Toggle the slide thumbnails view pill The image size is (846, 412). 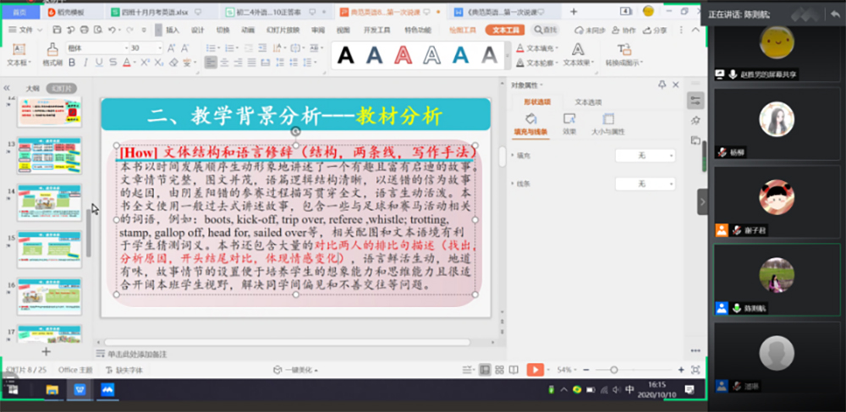[x=60, y=88]
